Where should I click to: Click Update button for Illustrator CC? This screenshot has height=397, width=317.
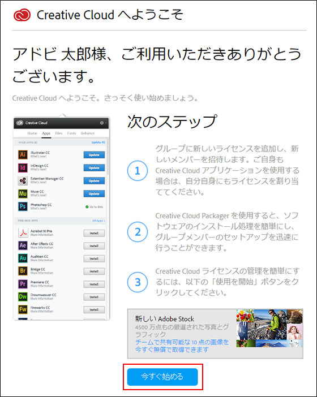point(94,155)
